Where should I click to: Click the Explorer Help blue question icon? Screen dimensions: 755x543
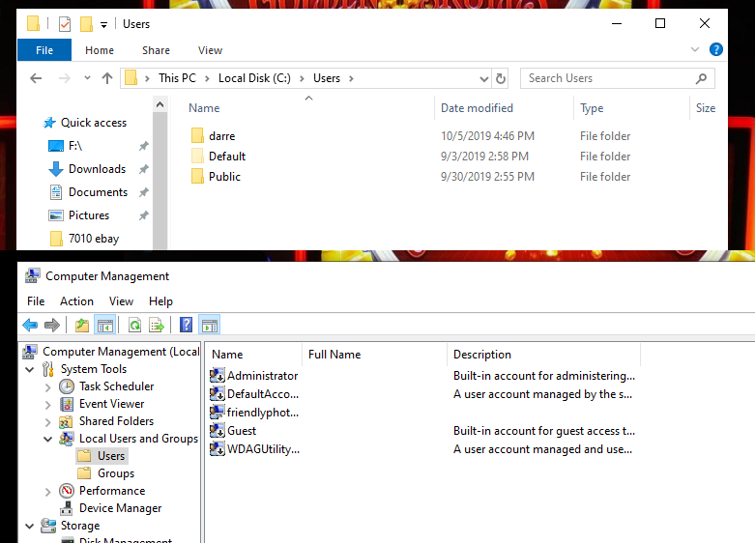[x=716, y=49]
